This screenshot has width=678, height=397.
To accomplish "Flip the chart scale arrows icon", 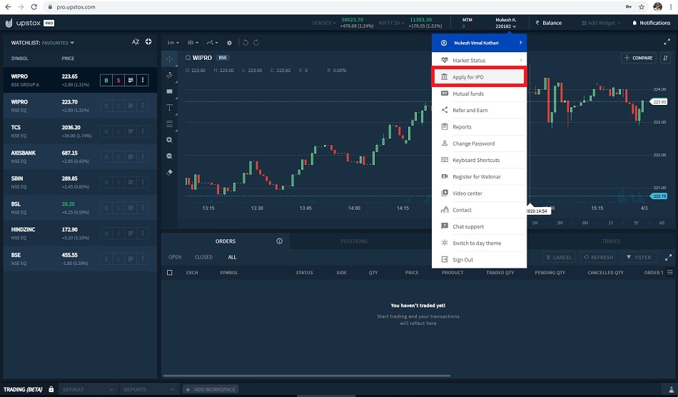I will pyautogui.click(x=665, y=58).
